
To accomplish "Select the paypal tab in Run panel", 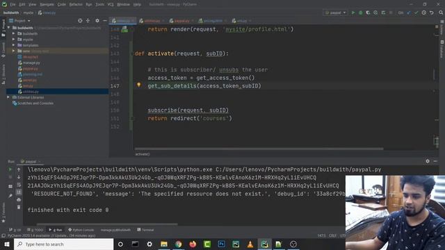I will click(x=31, y=161).
